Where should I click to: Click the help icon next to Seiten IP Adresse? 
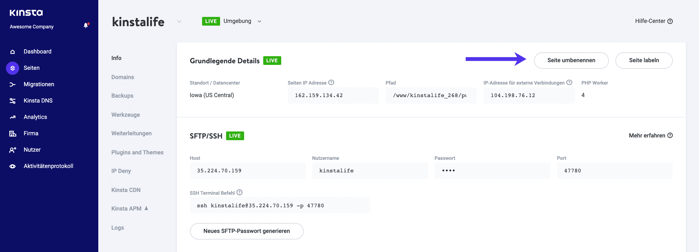(331, 82)
